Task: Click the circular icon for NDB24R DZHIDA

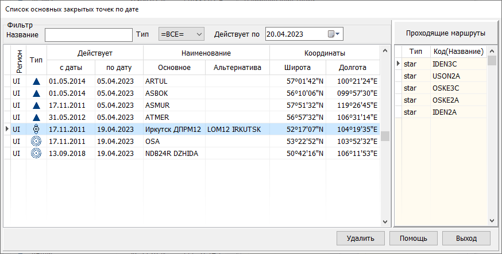Action: coord(36,153)
